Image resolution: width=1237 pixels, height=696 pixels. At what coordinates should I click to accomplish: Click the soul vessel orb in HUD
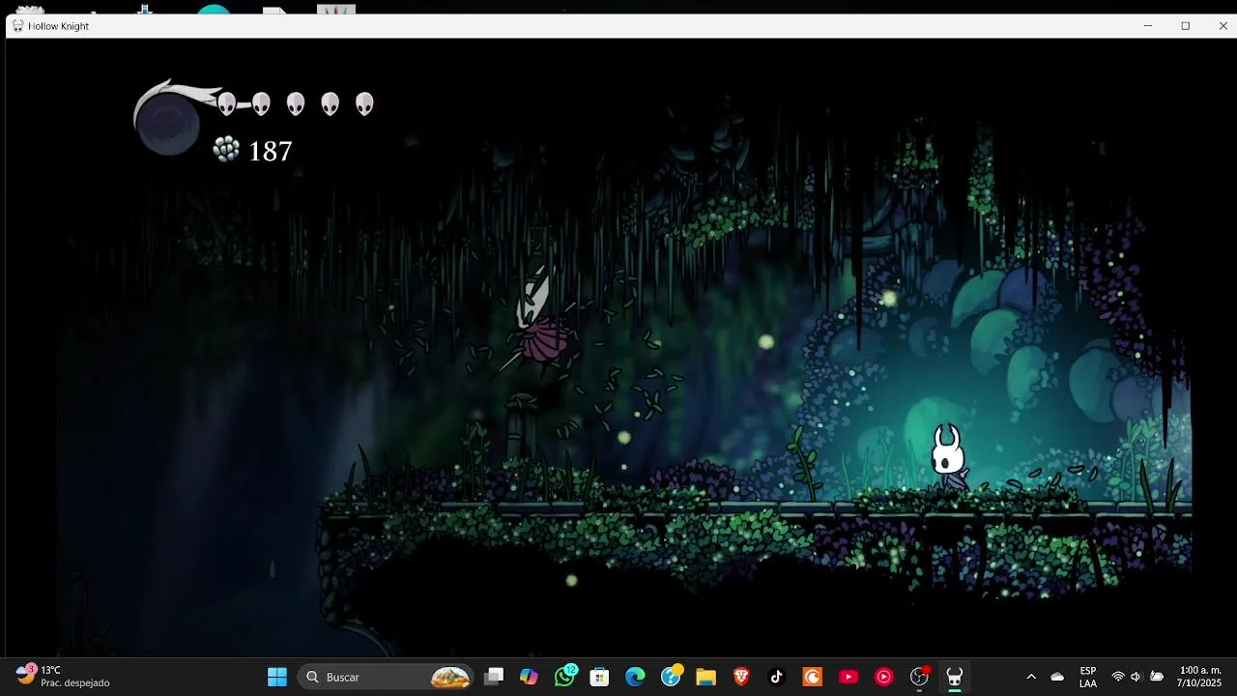click(168, 124)
